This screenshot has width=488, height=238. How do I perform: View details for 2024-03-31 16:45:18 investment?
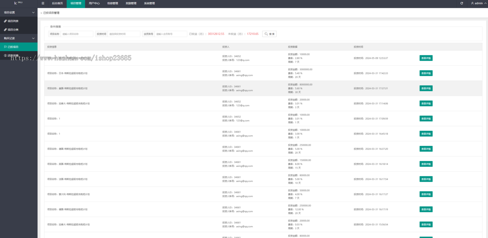coord(426,134)
